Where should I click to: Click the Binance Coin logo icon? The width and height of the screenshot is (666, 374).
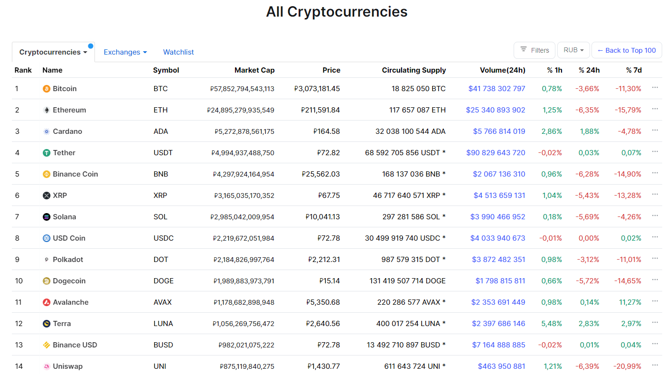tap(47, 174)
